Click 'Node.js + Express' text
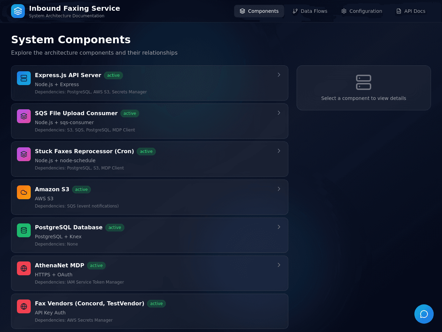Screen dimensions: 442x332 tap(57, 84)
